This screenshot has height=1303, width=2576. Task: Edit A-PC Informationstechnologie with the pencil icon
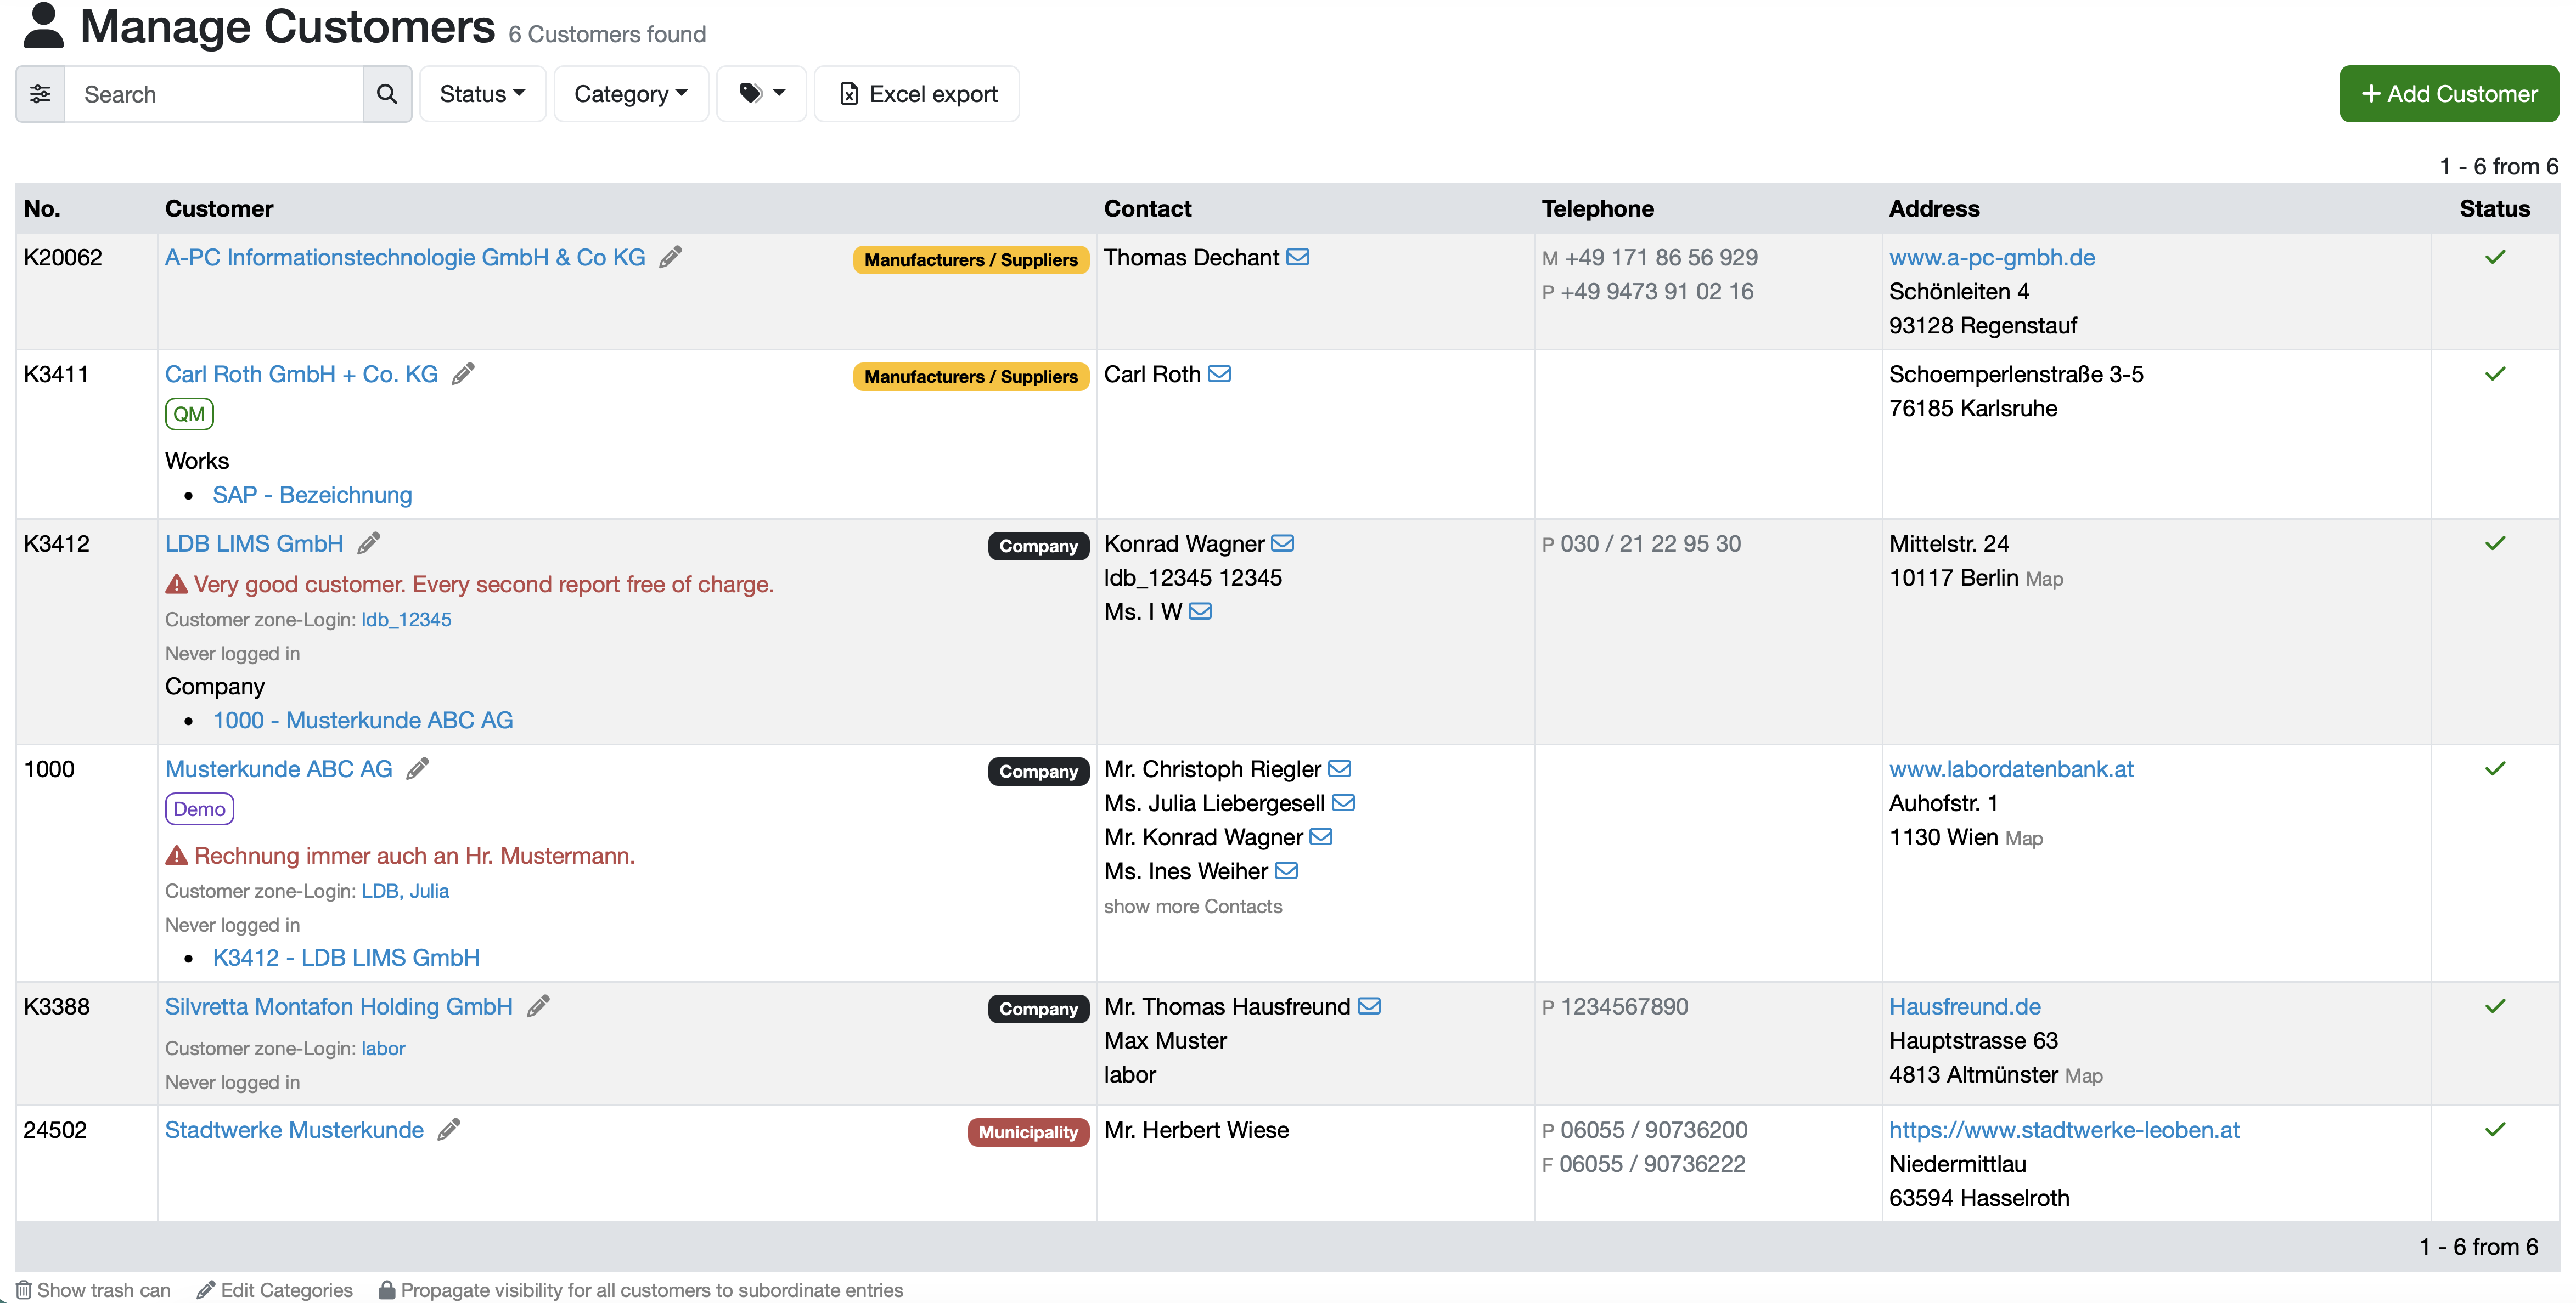click(671, 258)
